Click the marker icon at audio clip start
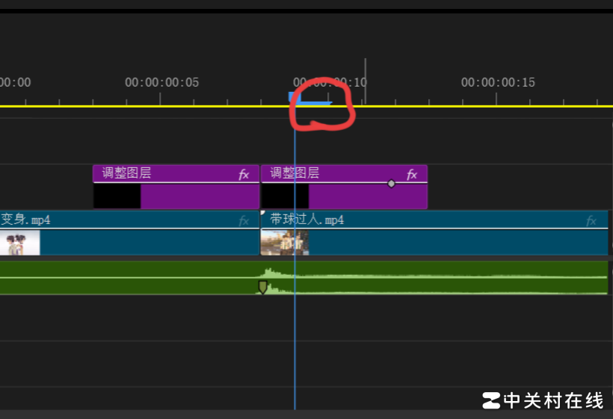The image size is (613, 419). tap(262, 287)
